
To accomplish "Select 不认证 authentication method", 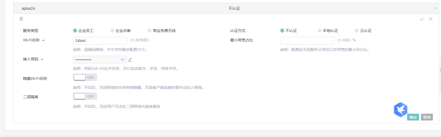I will [x=282, y=31].
